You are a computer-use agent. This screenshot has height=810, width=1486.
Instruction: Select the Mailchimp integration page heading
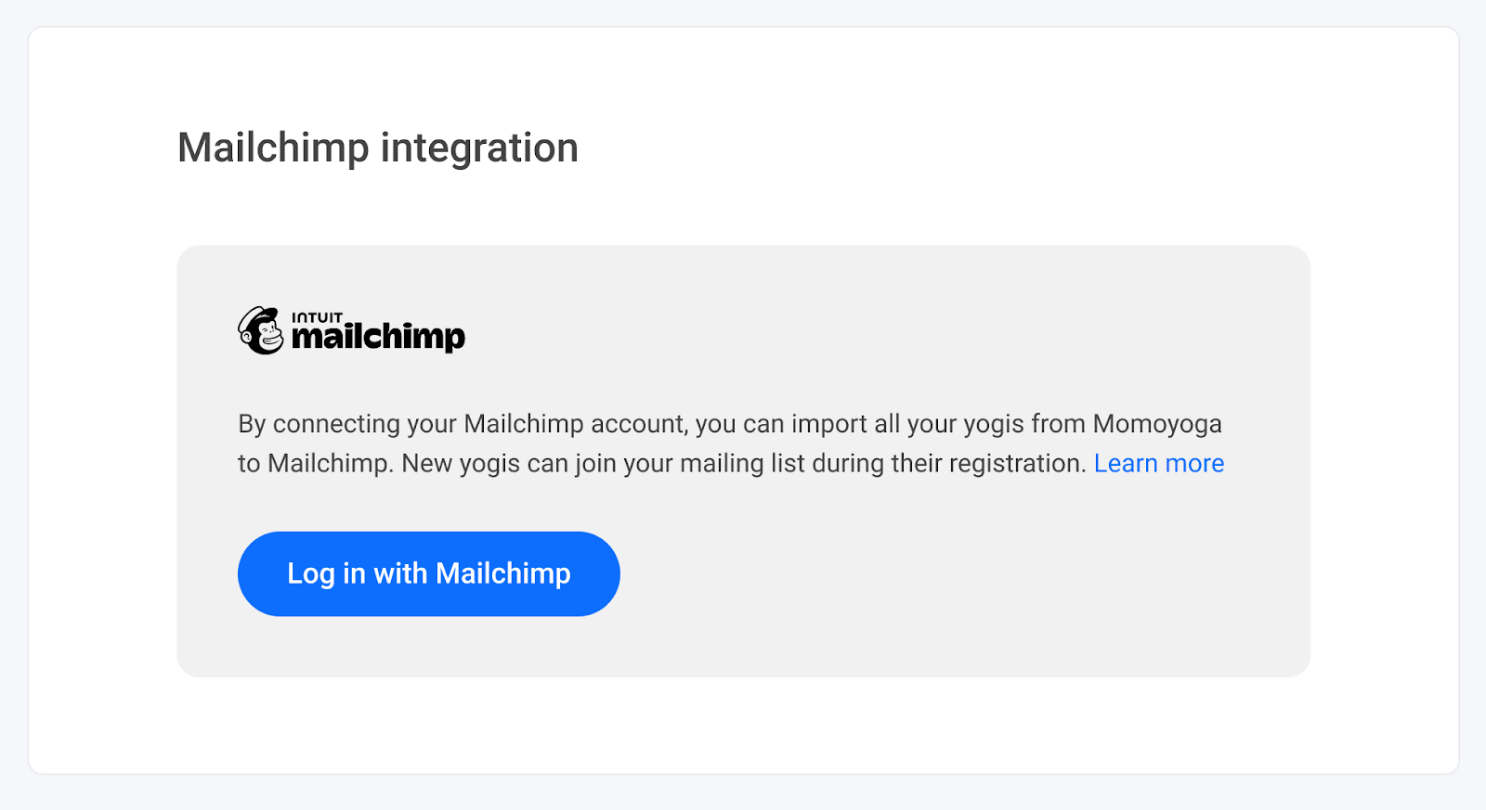tap(378, 148)
